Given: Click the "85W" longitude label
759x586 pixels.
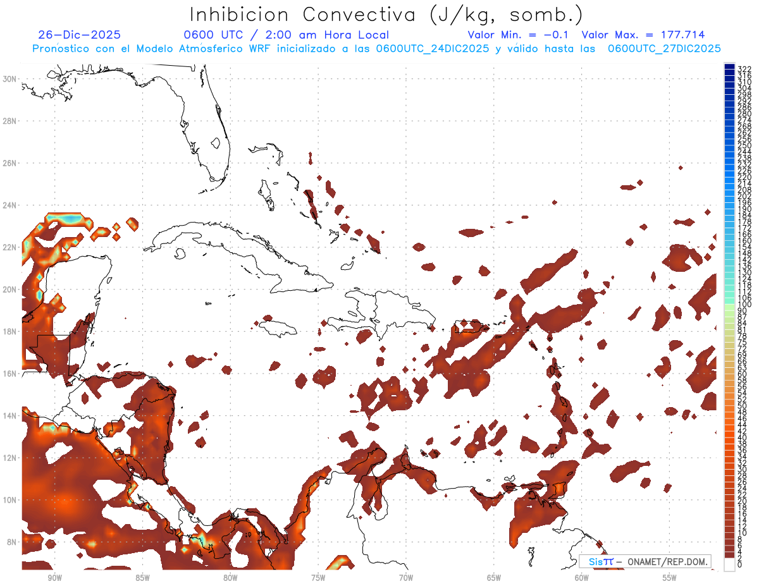Looking at the screenshot, I should click(142, 578).
